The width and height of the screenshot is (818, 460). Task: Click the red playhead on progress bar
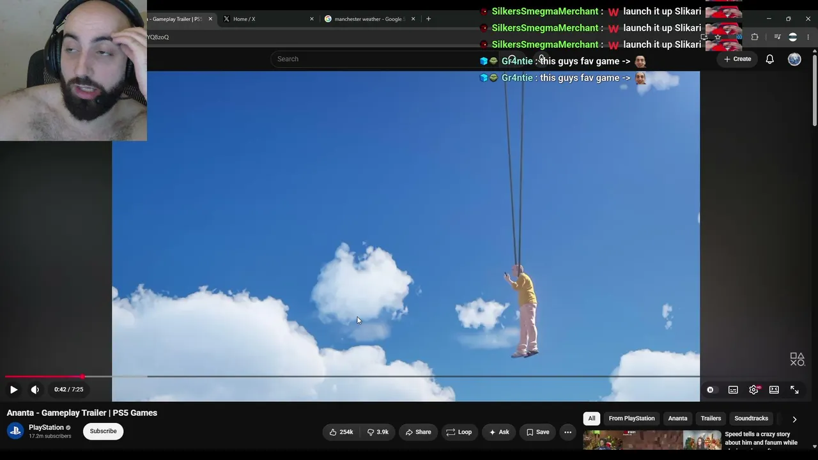coord(82,376)
